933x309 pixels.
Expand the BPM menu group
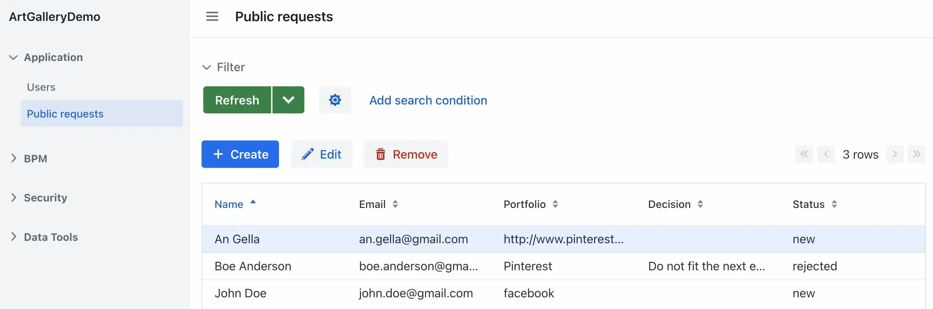click(x=14, y=158)
